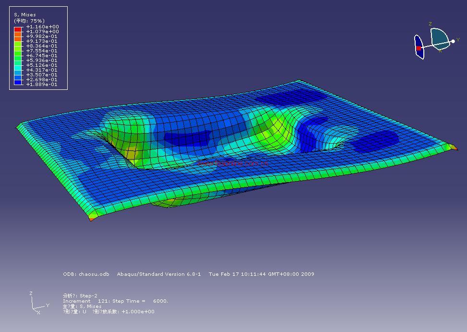Click the S, Mises legend title
Image resolution: width=467 pixels, height=332 pixels.
point(25,15)
